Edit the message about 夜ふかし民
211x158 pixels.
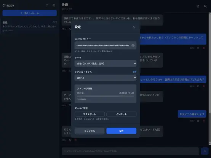198,48
